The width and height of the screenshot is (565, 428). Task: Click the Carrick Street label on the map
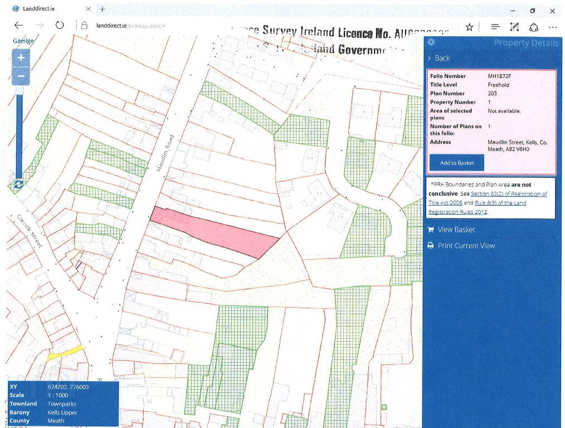tap(30, 231)
